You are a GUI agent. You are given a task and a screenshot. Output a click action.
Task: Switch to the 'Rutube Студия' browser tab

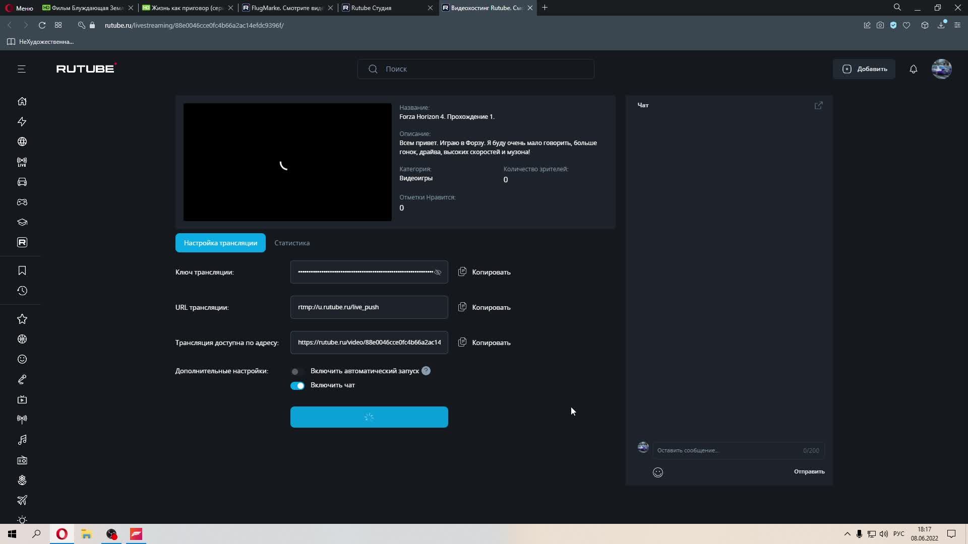click(x=383, y=8)
